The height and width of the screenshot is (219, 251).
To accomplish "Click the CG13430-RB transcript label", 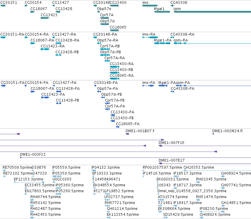I will (121, 70).
